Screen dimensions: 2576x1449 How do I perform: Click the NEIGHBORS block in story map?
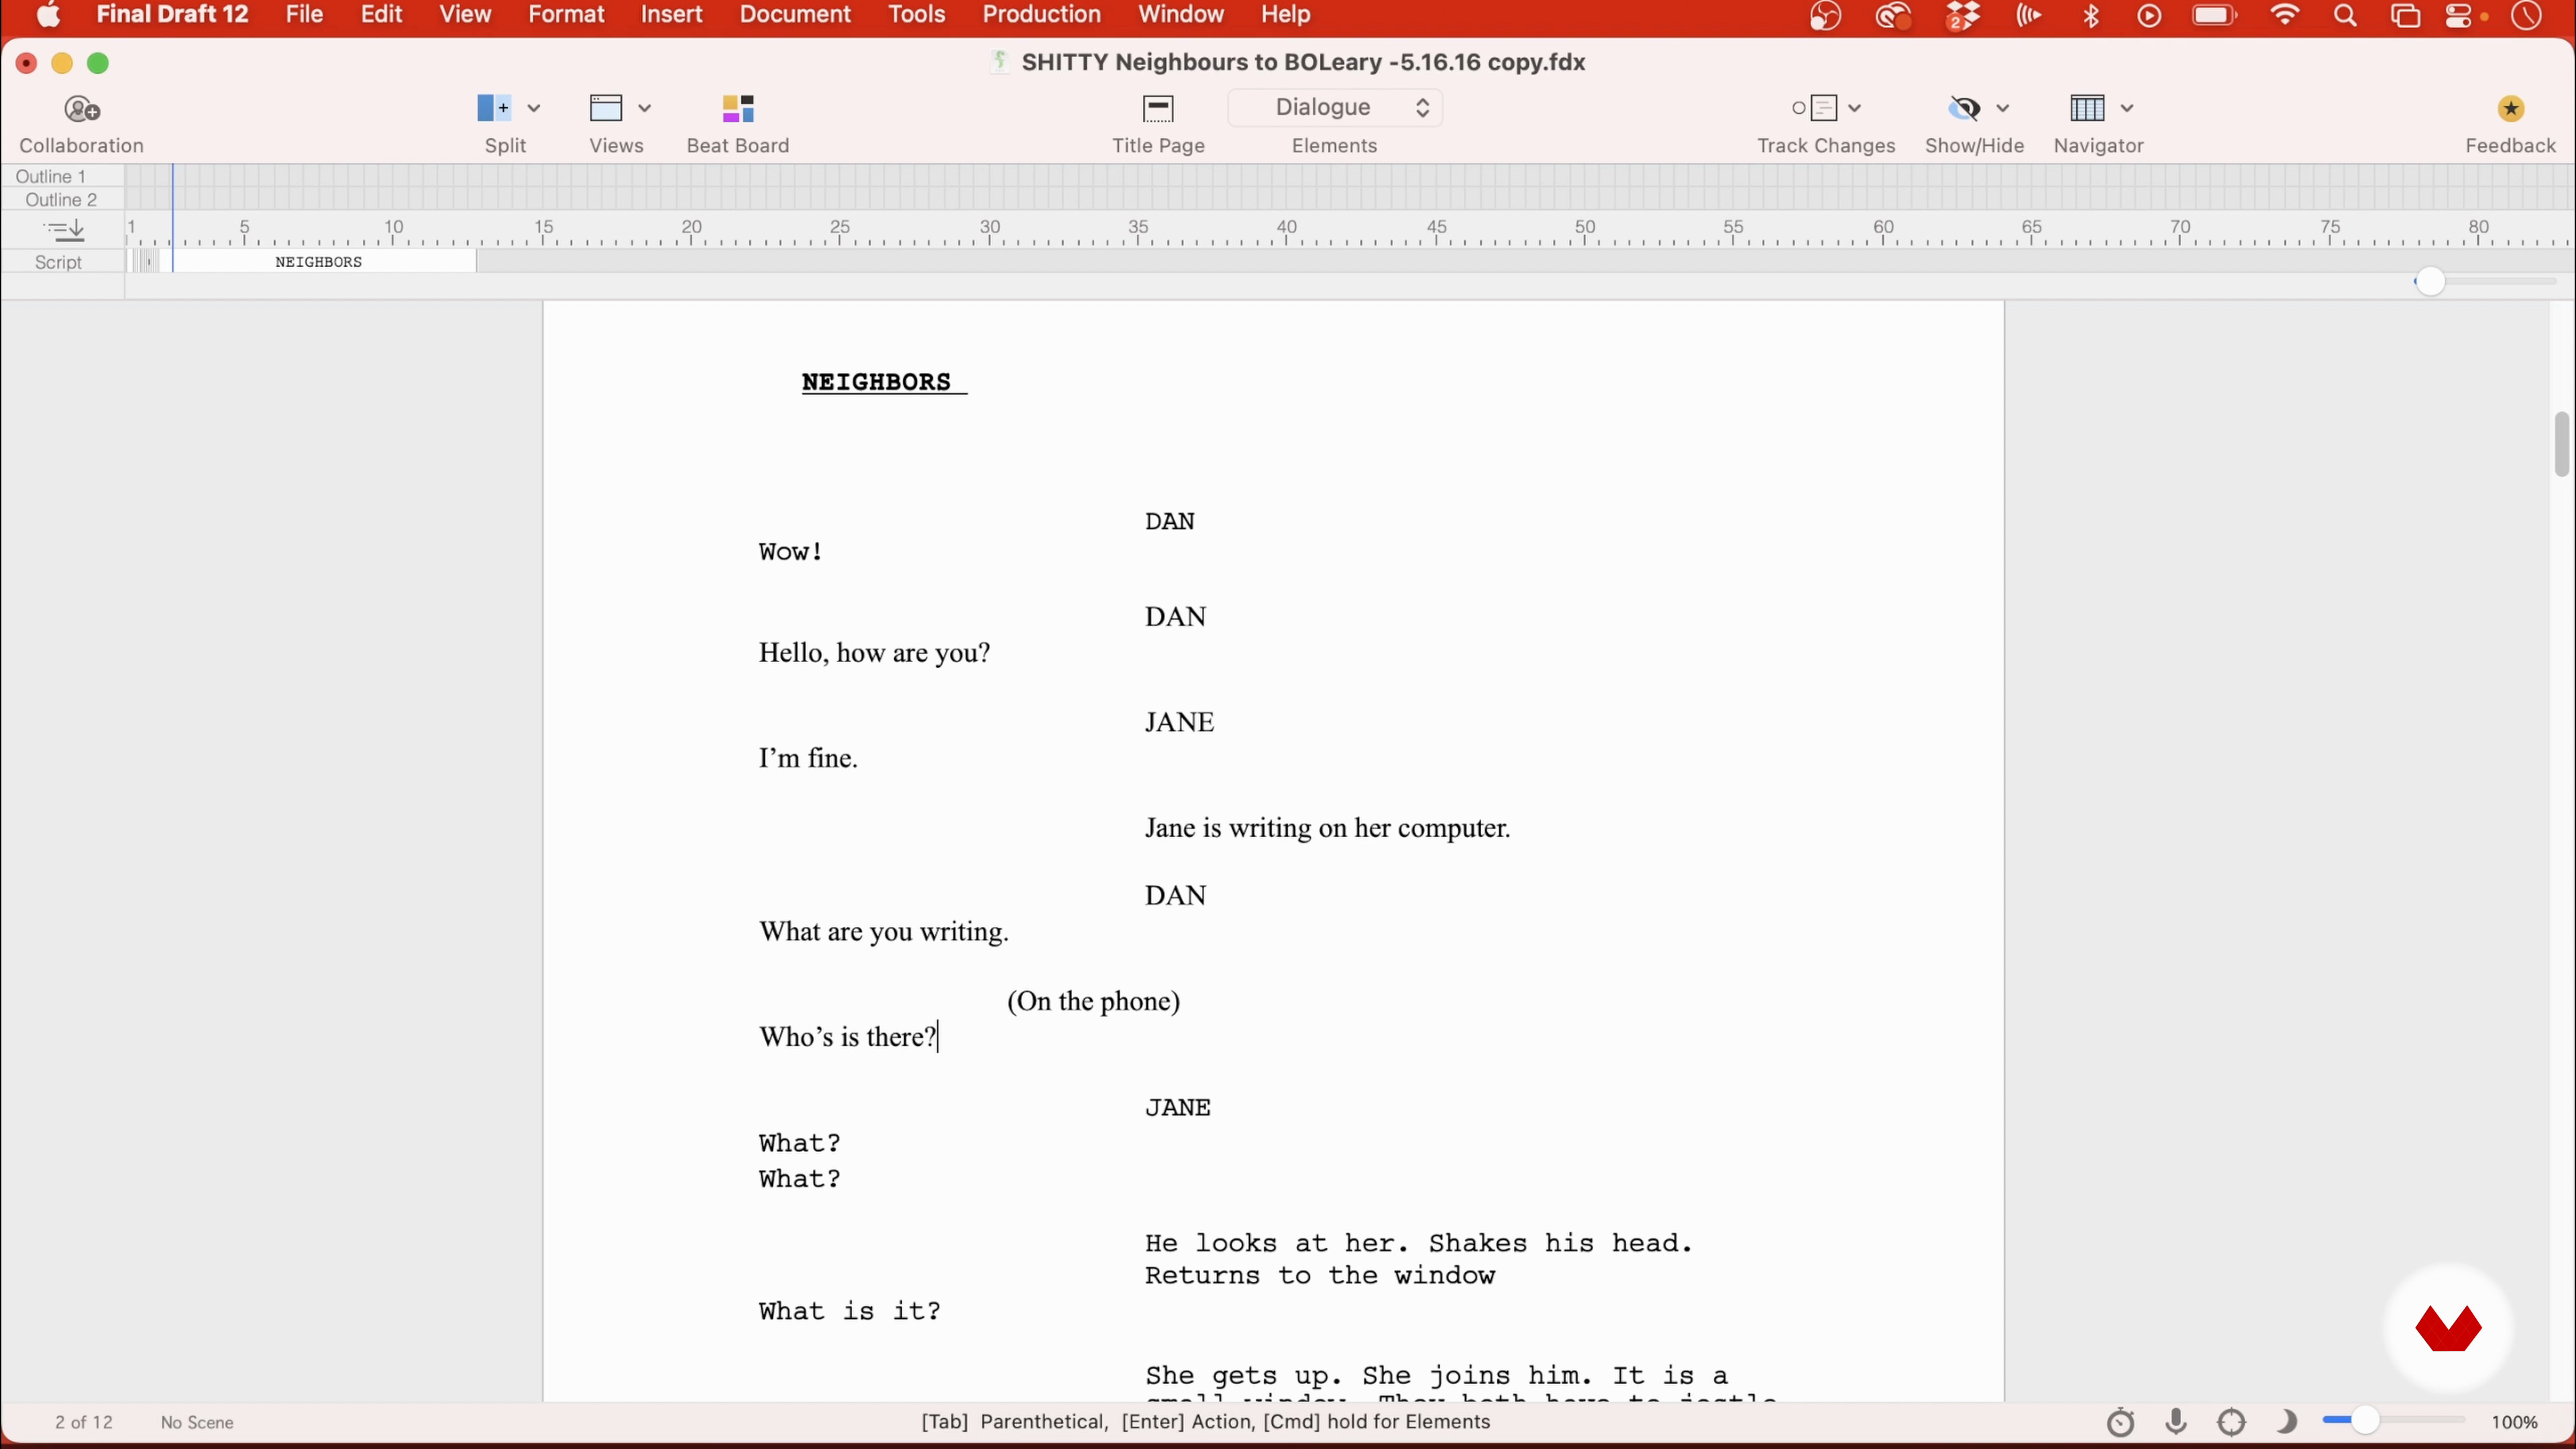click(x=324, y=262)
